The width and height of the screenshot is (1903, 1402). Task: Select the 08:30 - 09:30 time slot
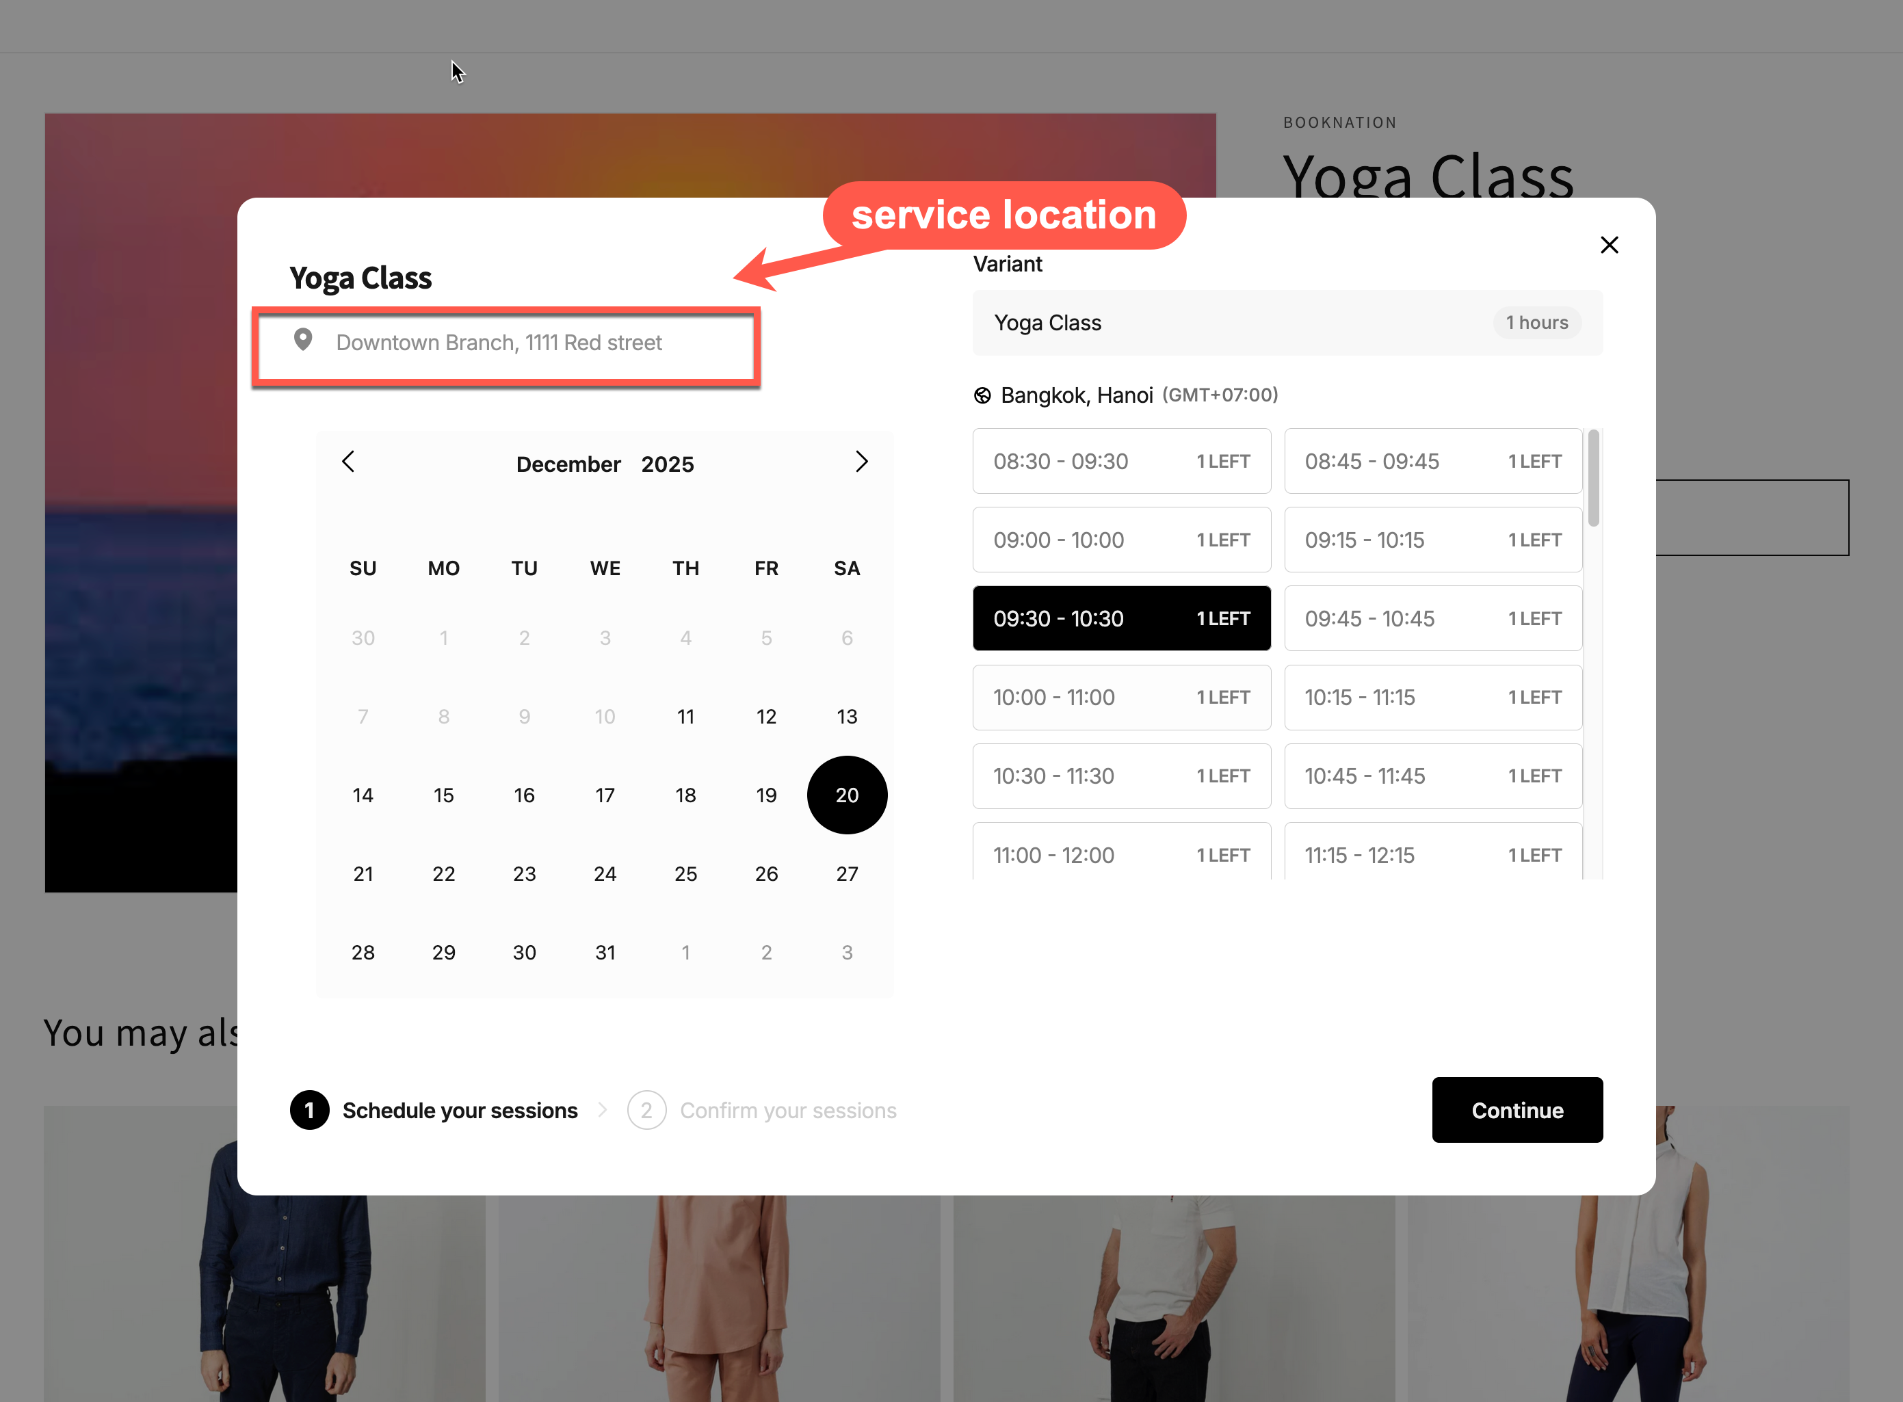[x=1121, y=461]
